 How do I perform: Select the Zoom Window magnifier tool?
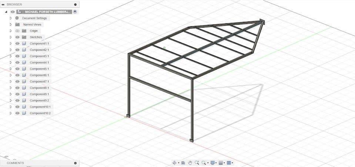click(197, 163)
